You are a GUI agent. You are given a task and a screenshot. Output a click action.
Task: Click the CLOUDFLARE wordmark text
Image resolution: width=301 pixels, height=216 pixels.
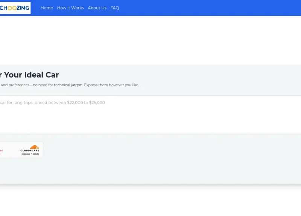point(30,151)
